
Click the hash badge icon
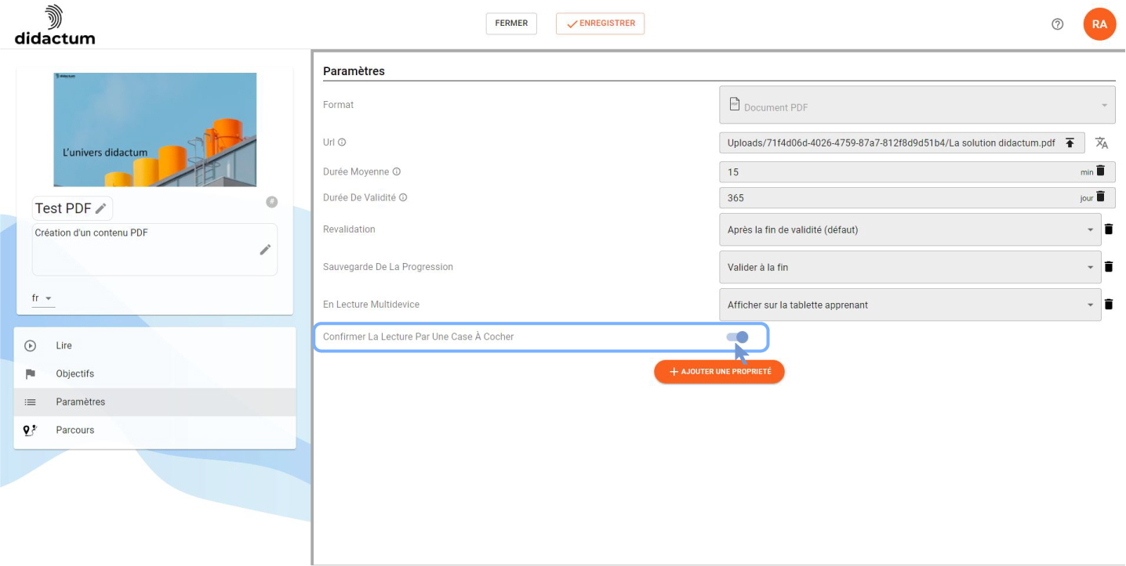click(272, 202)
